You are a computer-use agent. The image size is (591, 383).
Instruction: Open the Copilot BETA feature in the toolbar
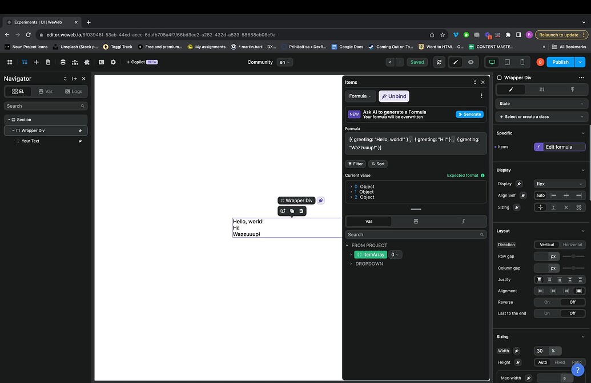coord(138,62)
